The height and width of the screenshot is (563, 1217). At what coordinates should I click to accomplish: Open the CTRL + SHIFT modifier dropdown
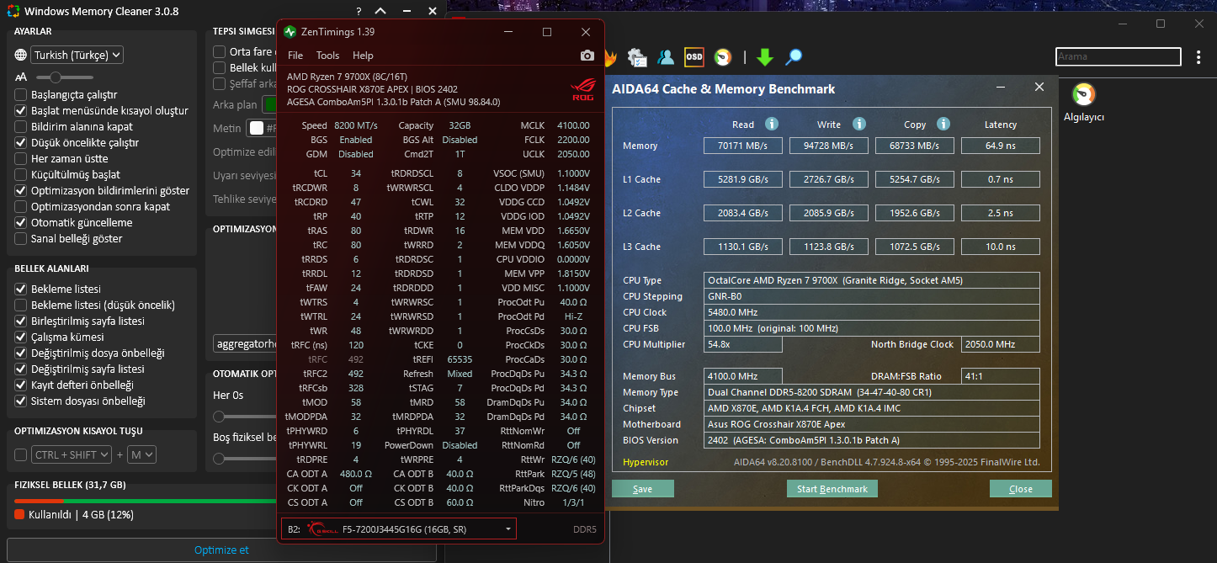(72, 454)
